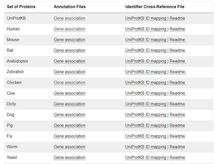Open Dog UniProtKB ID mapping link

coord(146,115)
